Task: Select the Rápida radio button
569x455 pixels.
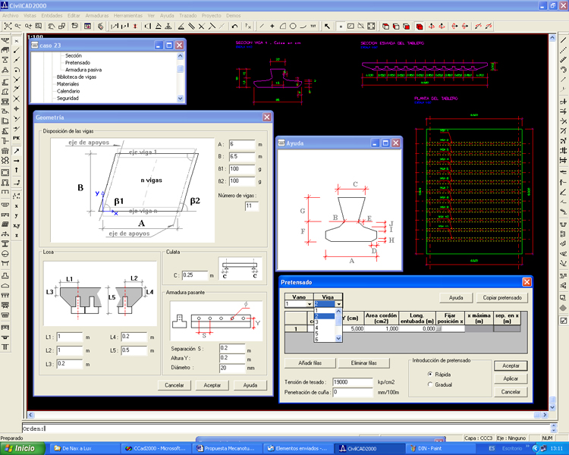Action: (x=430, y=374)
